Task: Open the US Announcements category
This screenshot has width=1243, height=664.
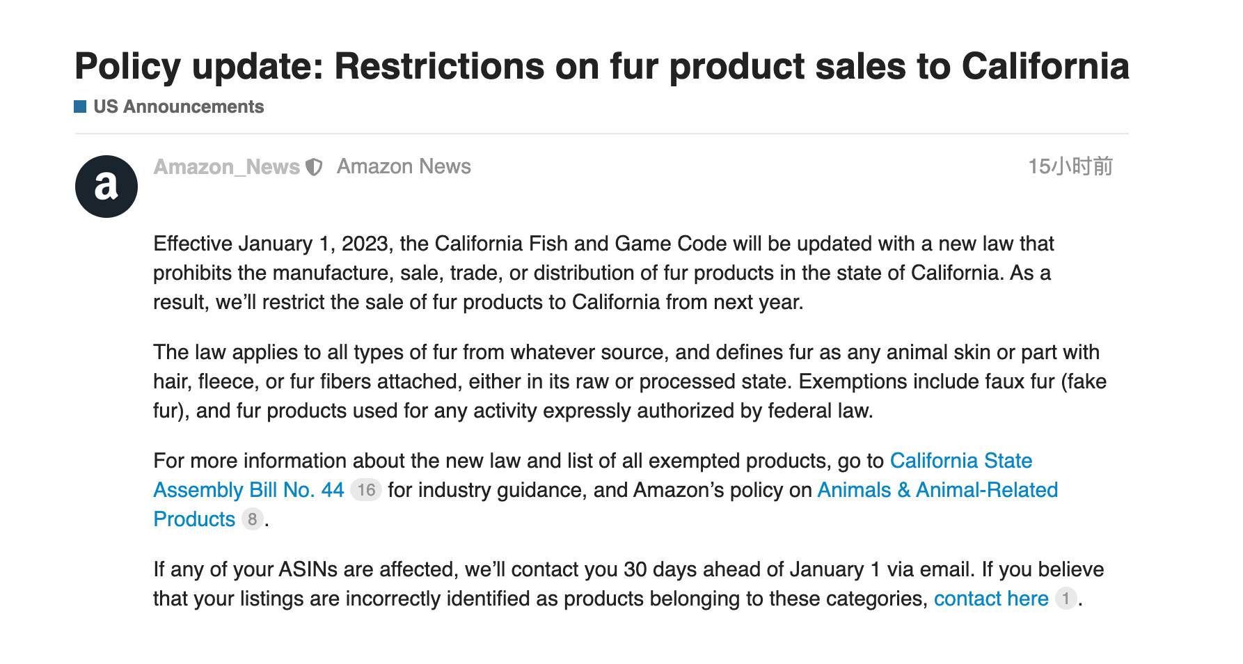Action: click(178, 106)
